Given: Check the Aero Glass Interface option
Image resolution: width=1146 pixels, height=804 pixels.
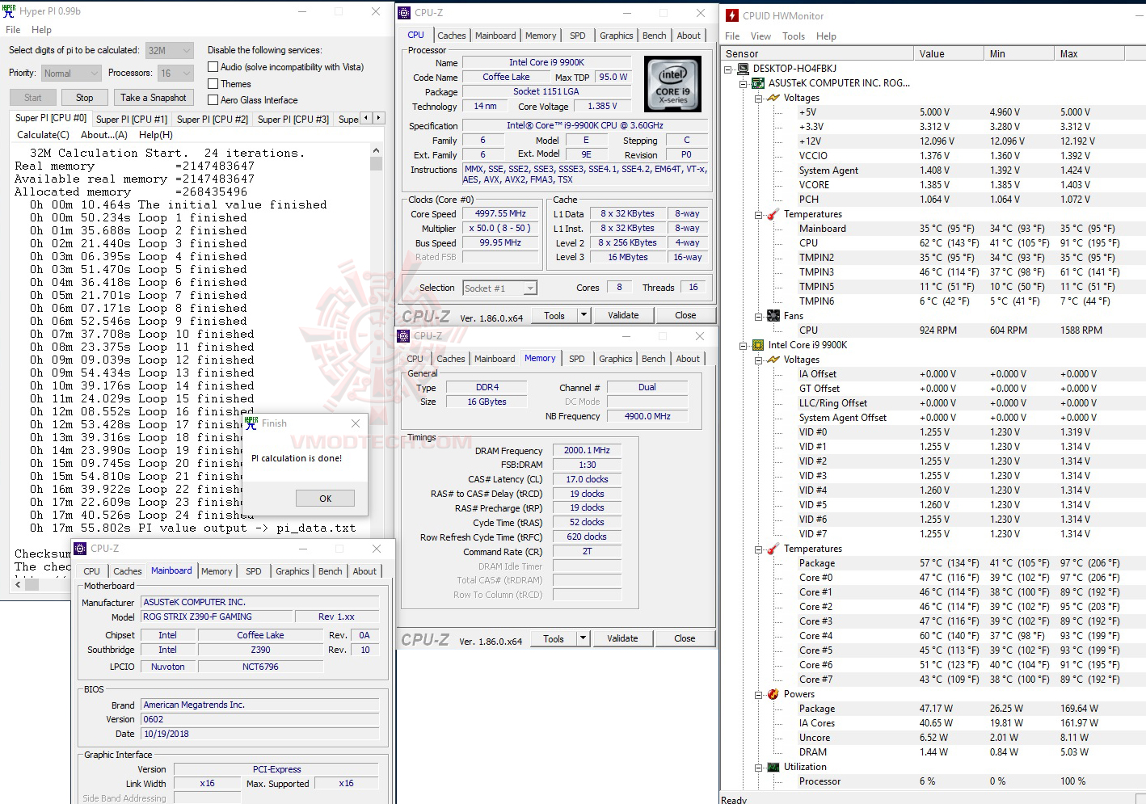Looking at the screenshot, I should point(213,100).
